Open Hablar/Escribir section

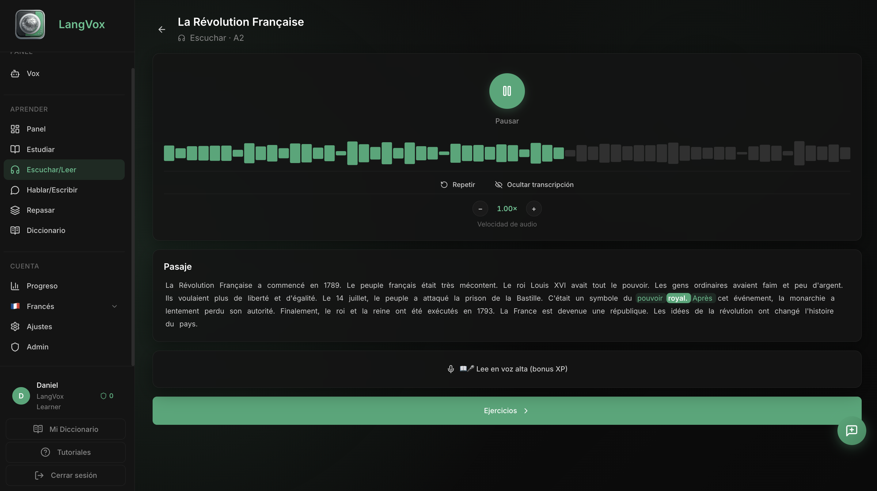pyautogui.click(x=64, y=190)
